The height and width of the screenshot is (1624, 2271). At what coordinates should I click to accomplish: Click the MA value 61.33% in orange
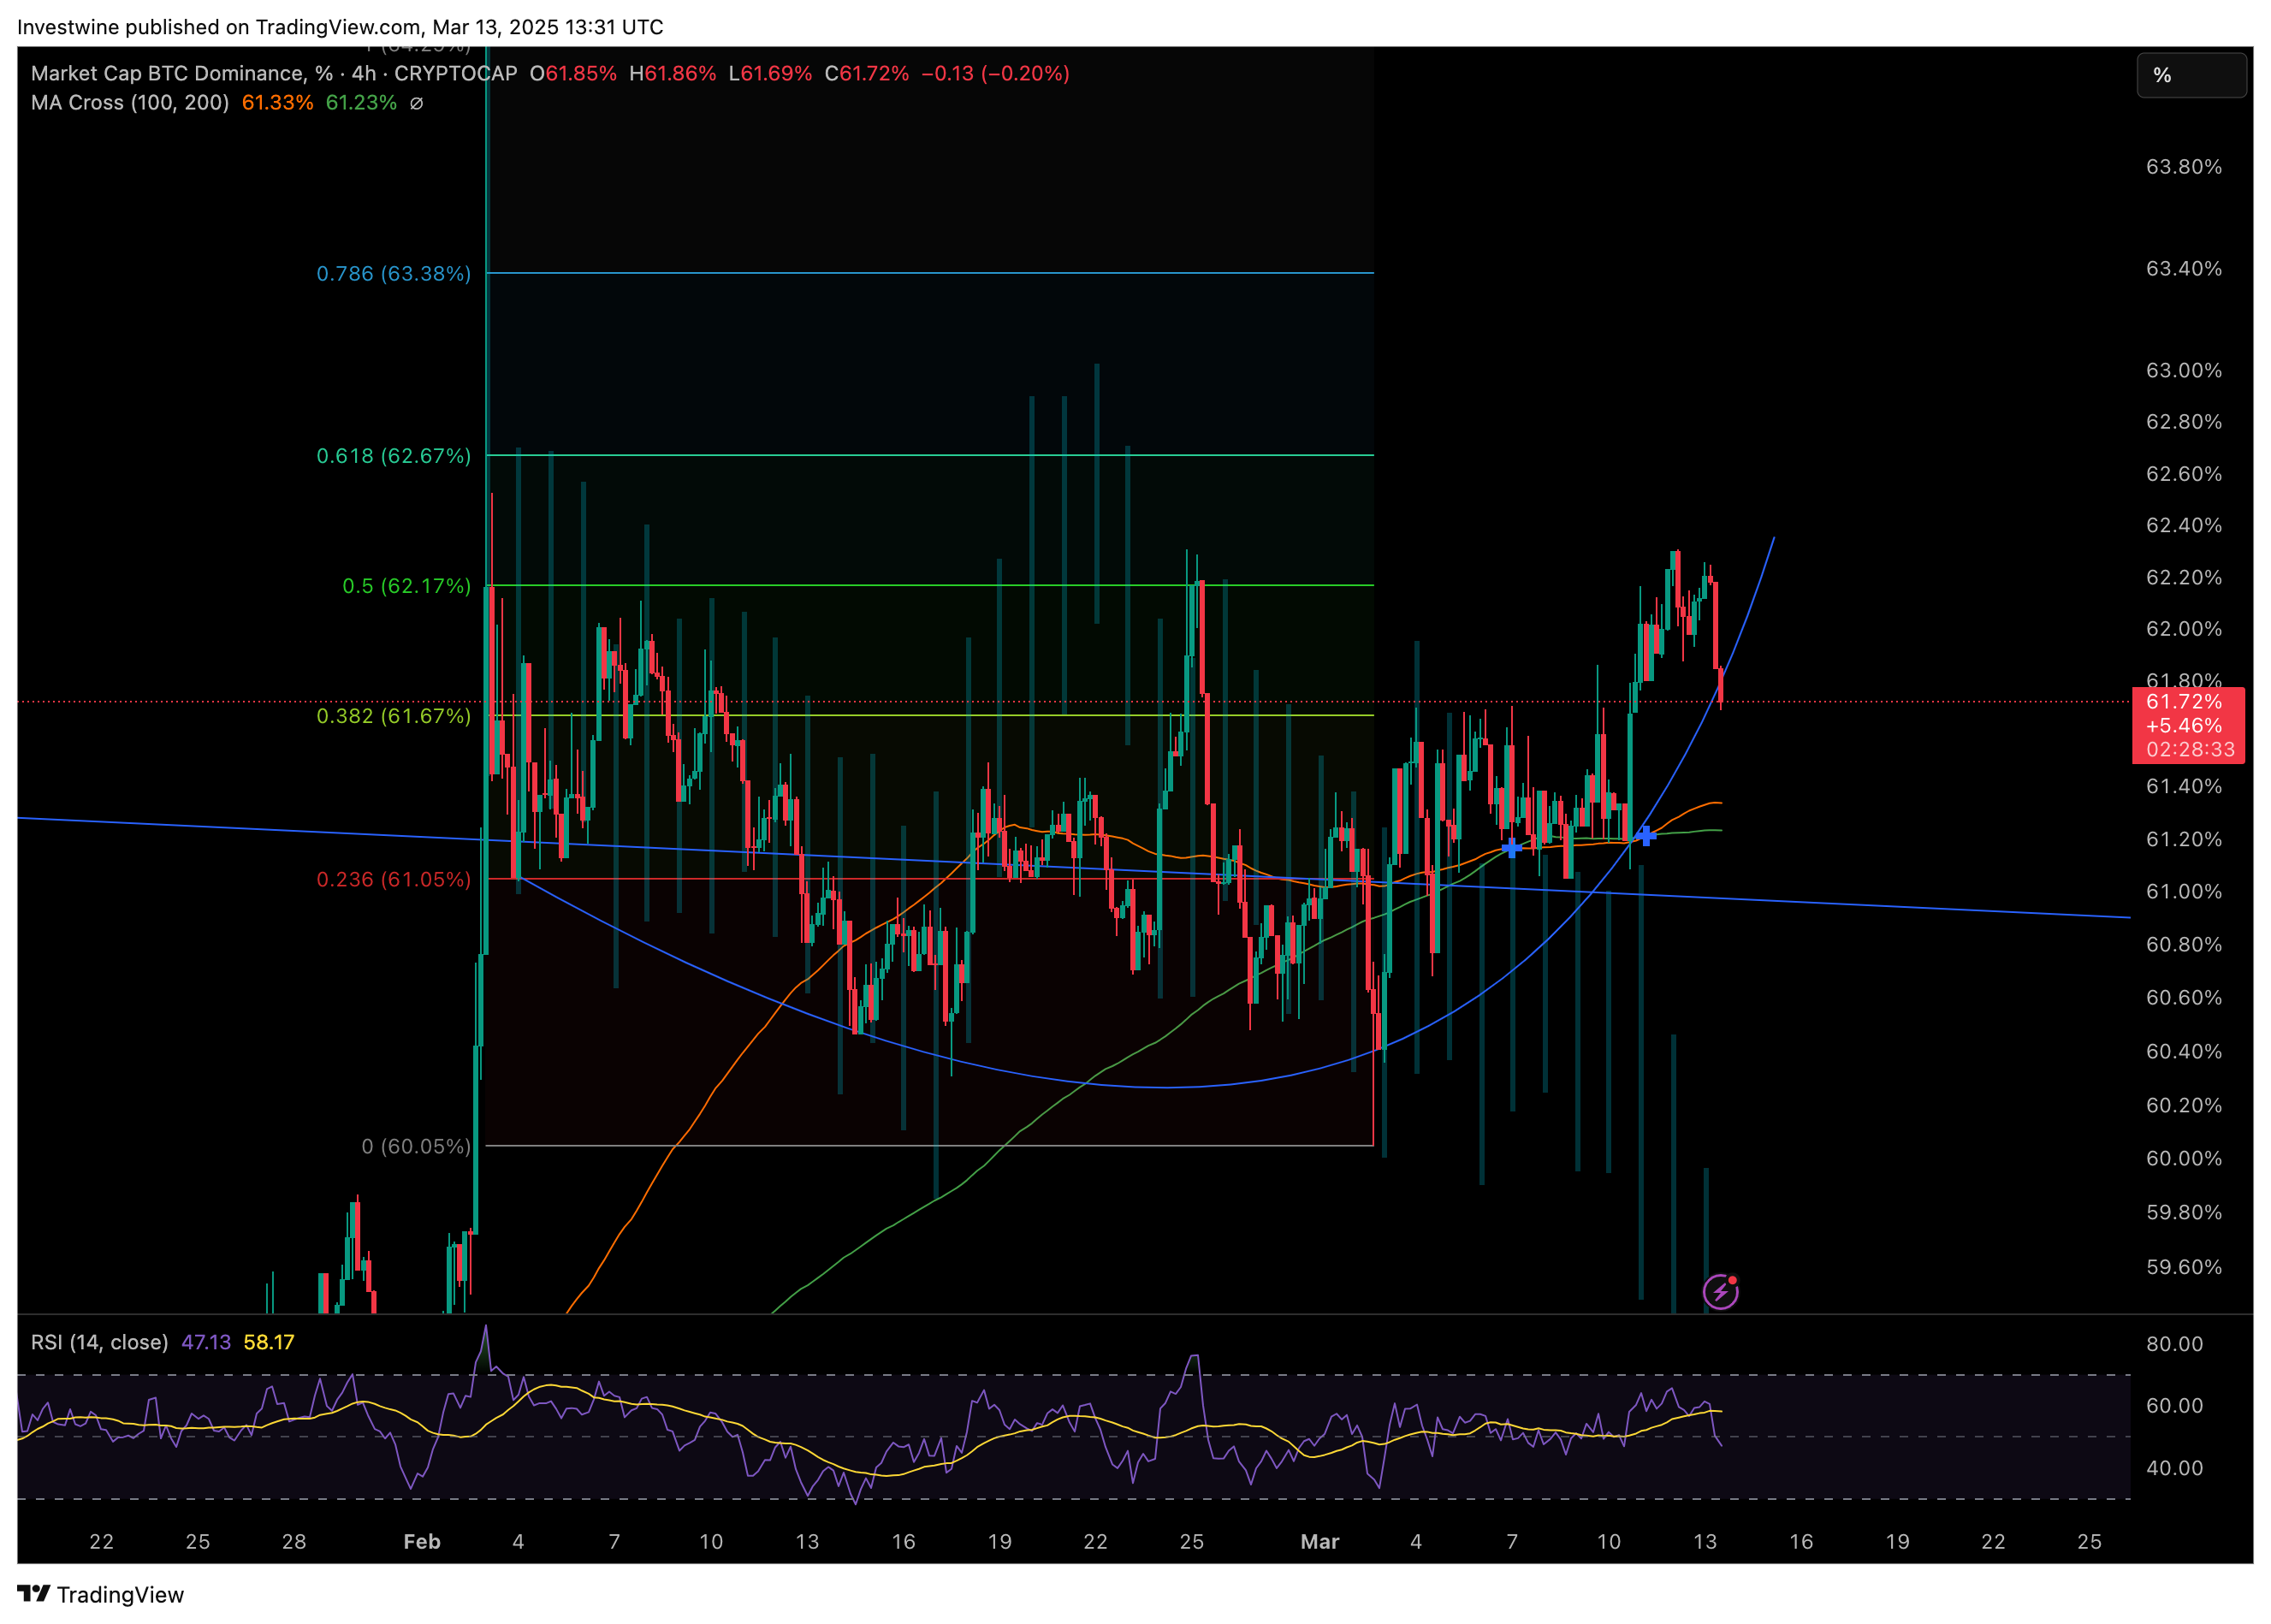[277, 103]
